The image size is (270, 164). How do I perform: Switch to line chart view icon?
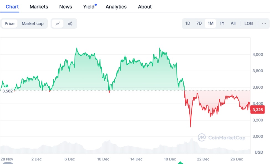click(x=58, y=23)
